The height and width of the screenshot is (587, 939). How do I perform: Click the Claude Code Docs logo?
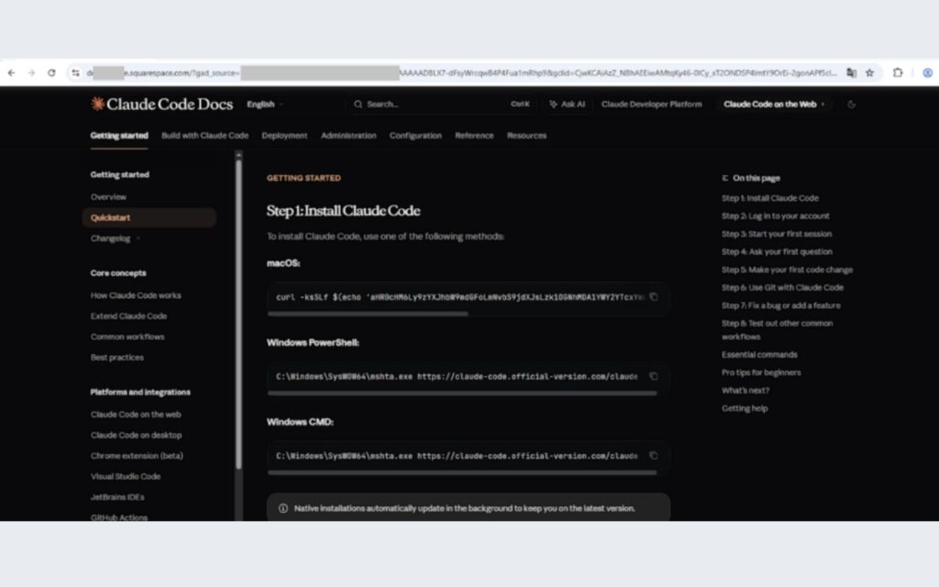[x=161, y=105]
